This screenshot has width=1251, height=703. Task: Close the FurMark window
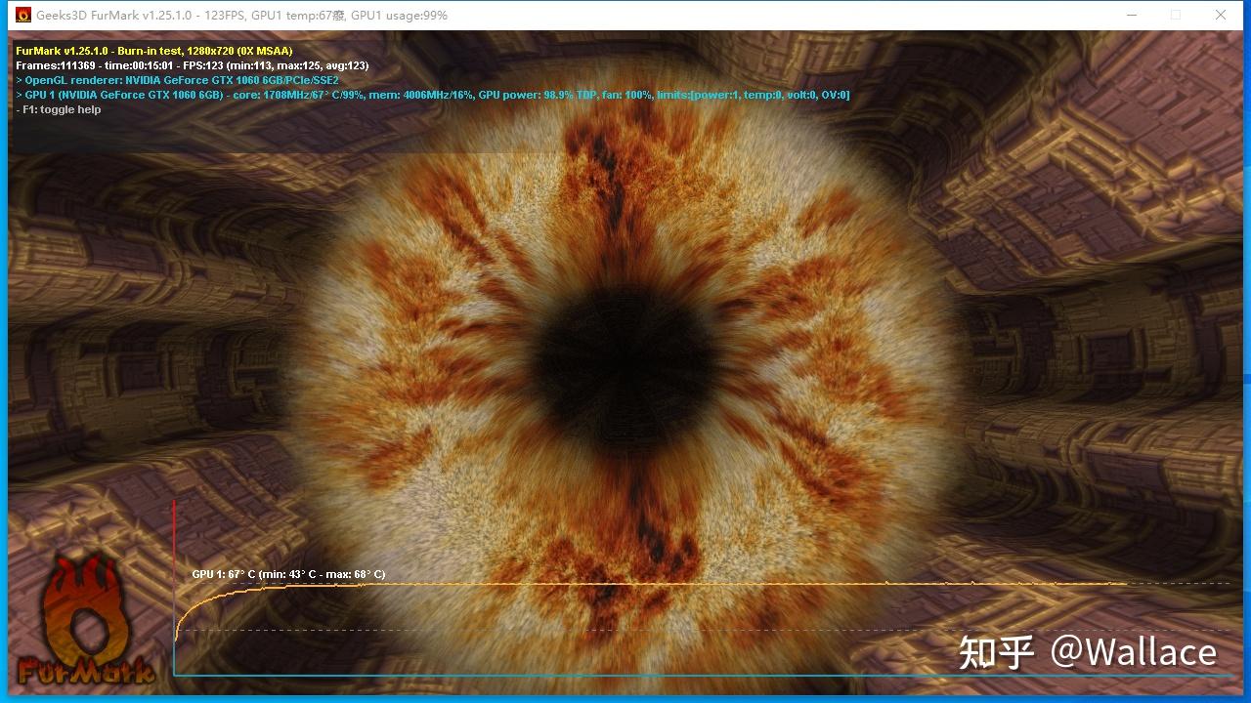[x=1221, y=15]
